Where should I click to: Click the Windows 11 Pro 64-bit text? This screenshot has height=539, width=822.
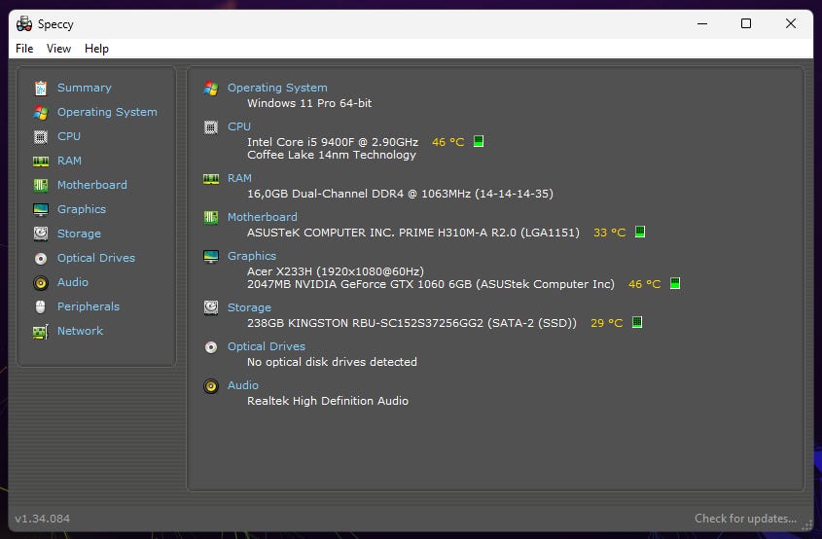(309, 103)
